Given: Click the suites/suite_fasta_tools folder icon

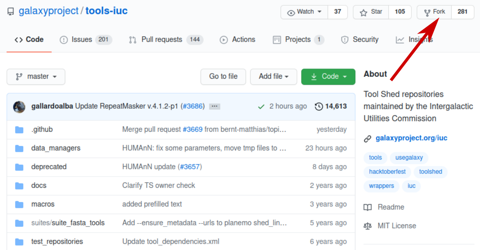Looking at the screenshot, I should click(x=19, y=223).
